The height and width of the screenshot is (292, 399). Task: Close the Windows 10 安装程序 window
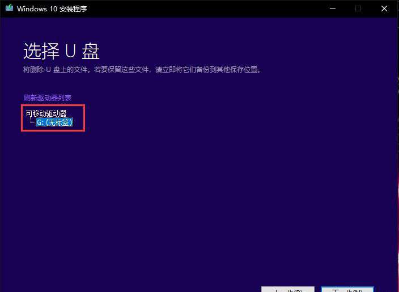384,9
